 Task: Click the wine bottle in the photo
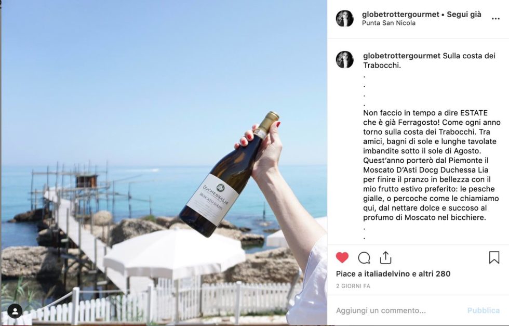(229, 176)
